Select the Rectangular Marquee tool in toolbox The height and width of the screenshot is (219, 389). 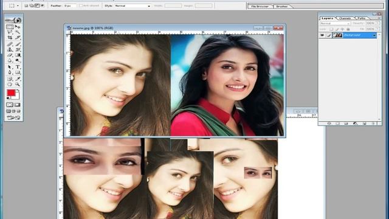pyautogui.click(x=10, y=27)
